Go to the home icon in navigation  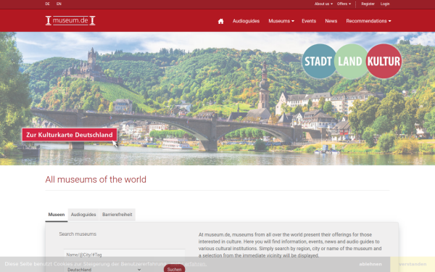click(x=220, y=21)
